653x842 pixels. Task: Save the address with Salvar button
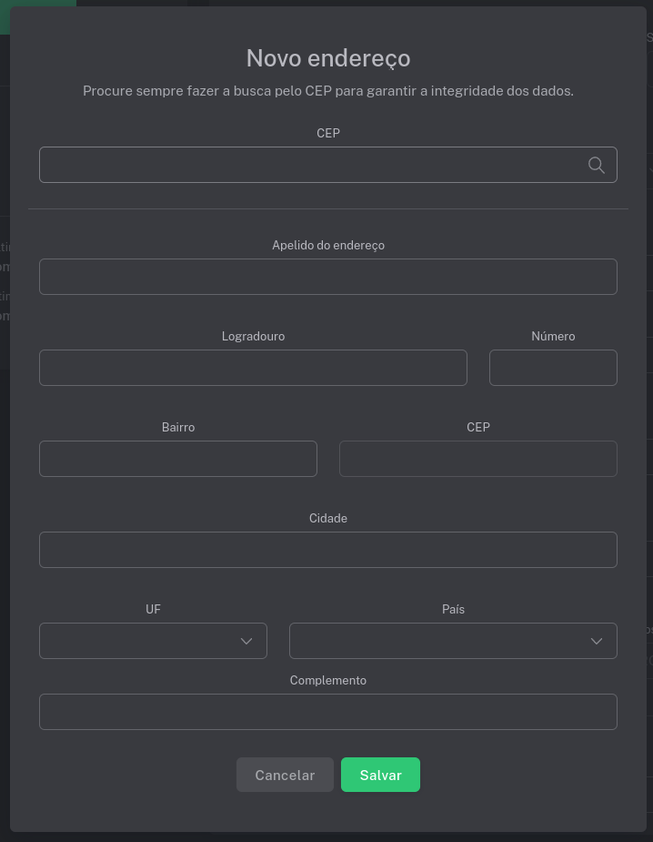coord(380,775)
